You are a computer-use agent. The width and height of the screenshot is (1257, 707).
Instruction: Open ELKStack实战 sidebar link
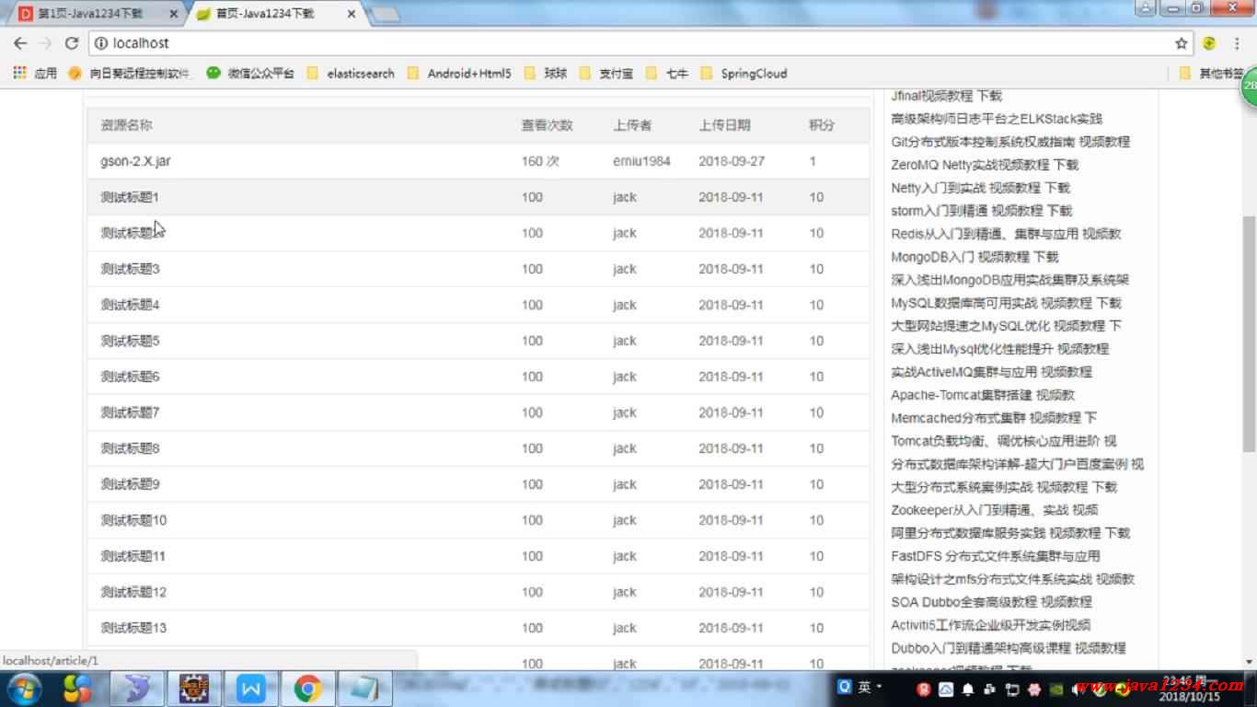997,119
